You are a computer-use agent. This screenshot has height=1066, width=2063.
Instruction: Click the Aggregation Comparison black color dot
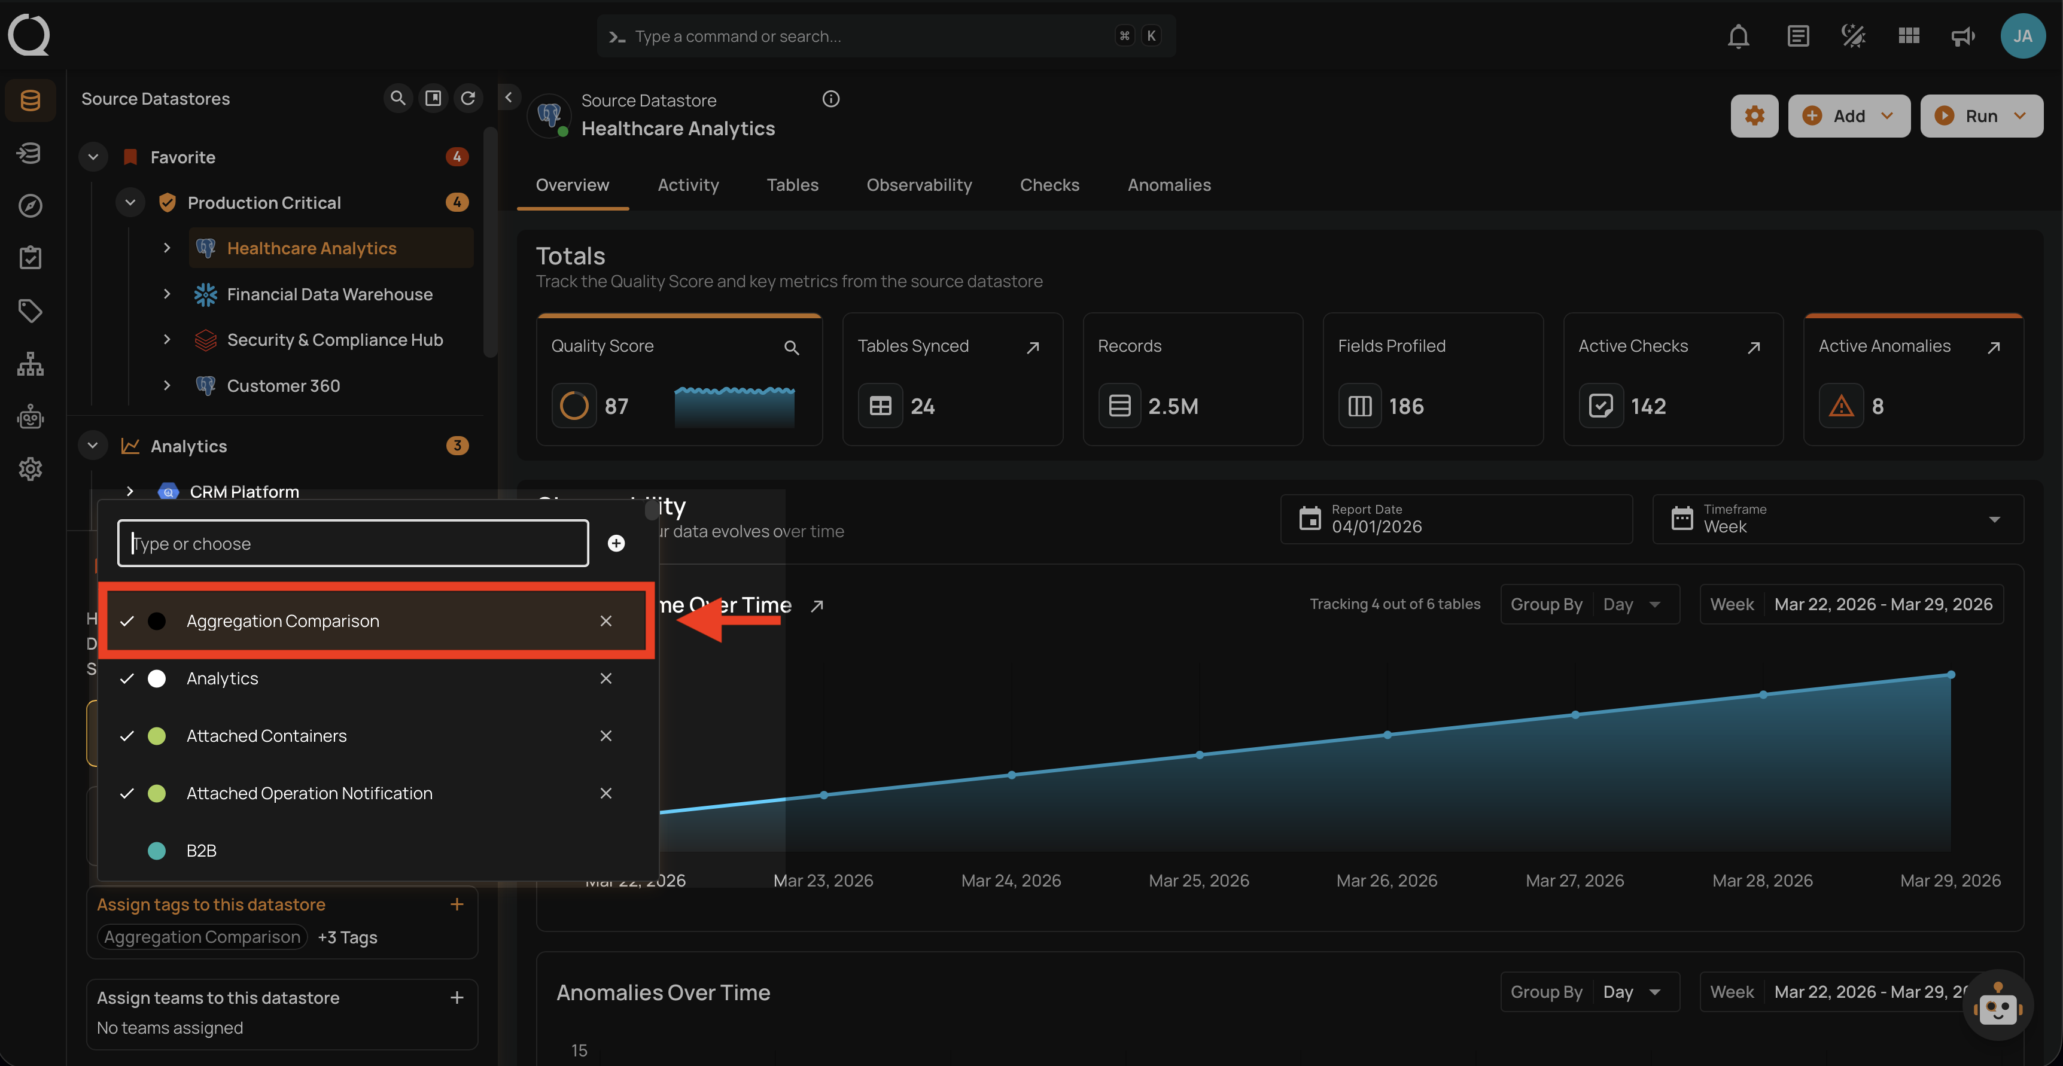[157, 621]
